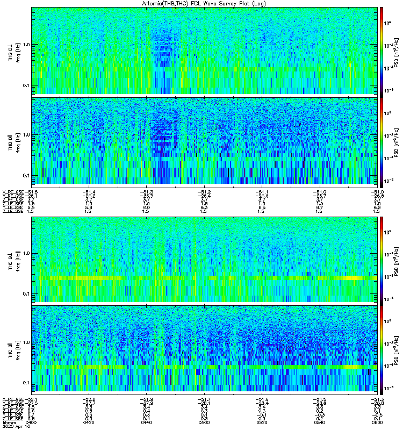
Task: Click the 0420 time tick label
Action: (x=89, y=422)
